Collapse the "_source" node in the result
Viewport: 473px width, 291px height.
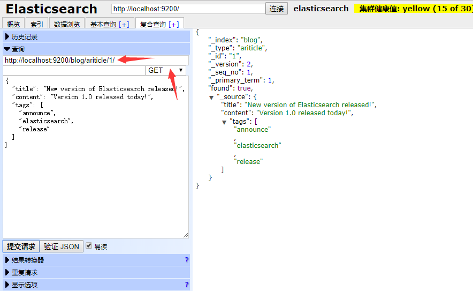(211, 98)
